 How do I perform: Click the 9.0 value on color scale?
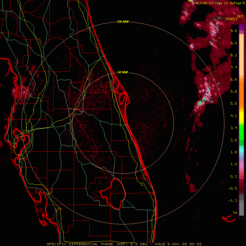[234, 43]
